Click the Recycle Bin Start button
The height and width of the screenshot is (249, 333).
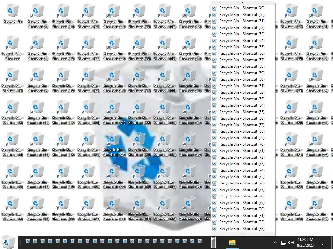pyautogui.click(x=8, y=242)
